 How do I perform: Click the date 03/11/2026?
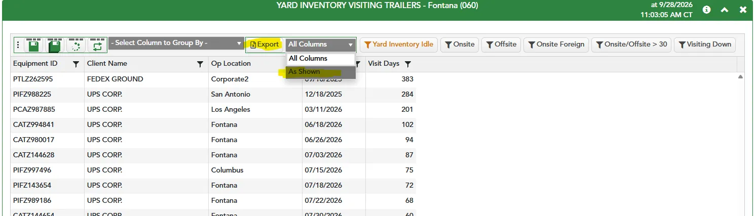point(323,110)
